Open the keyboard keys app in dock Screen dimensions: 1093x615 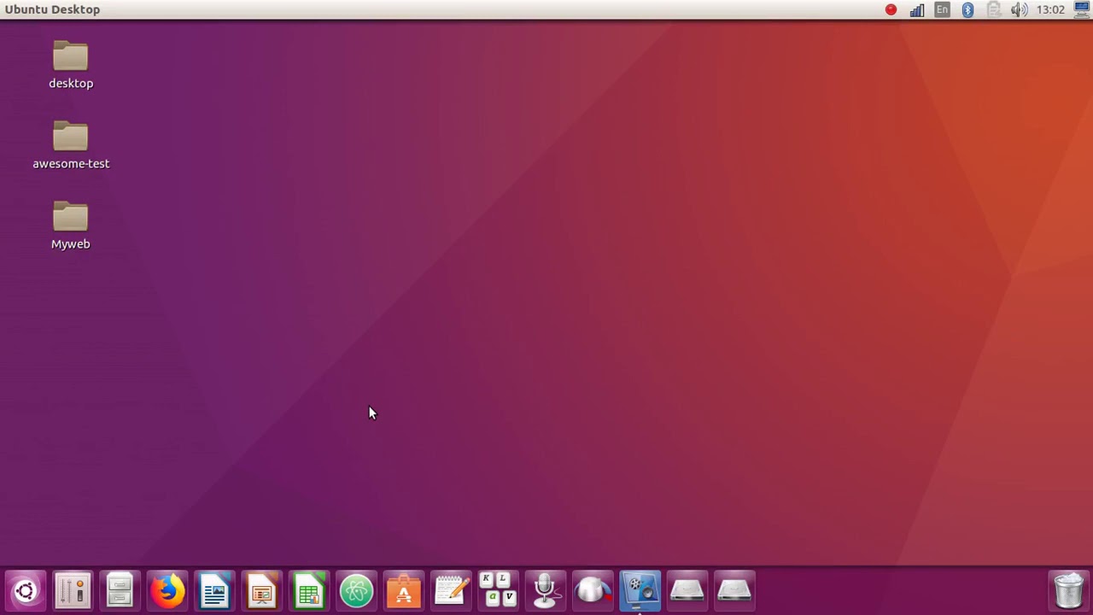[x=499, y=590]
